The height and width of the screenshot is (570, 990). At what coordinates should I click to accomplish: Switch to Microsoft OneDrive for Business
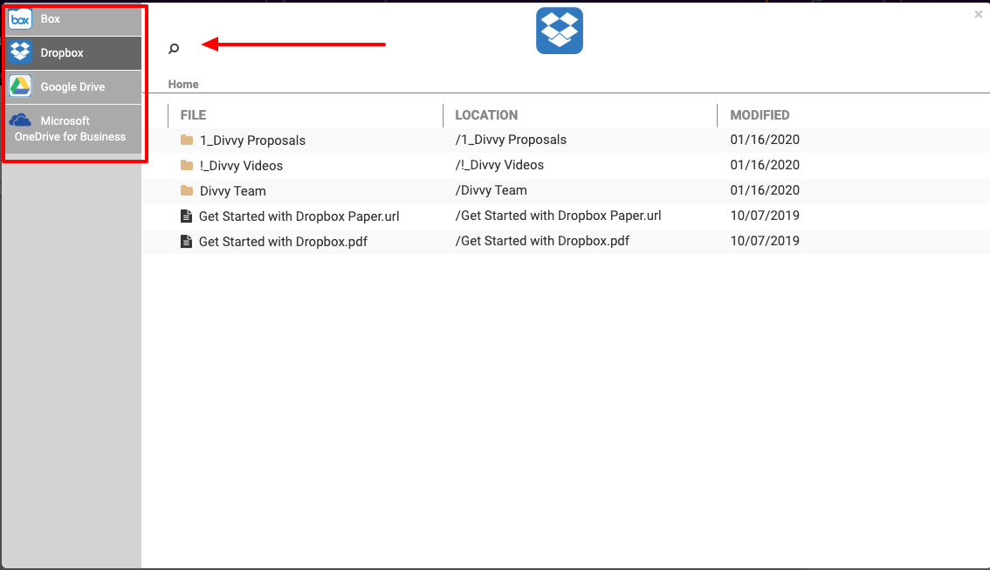(73, 129)
